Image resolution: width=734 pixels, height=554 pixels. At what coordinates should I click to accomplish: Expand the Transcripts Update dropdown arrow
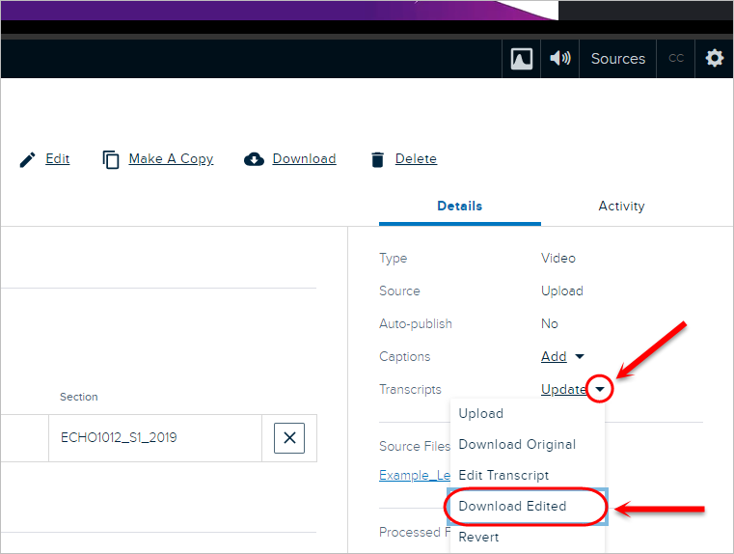[601, 390]
